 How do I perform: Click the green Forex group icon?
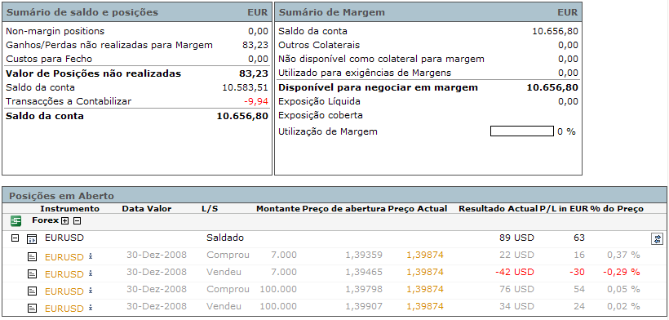(x=16, y=221)
